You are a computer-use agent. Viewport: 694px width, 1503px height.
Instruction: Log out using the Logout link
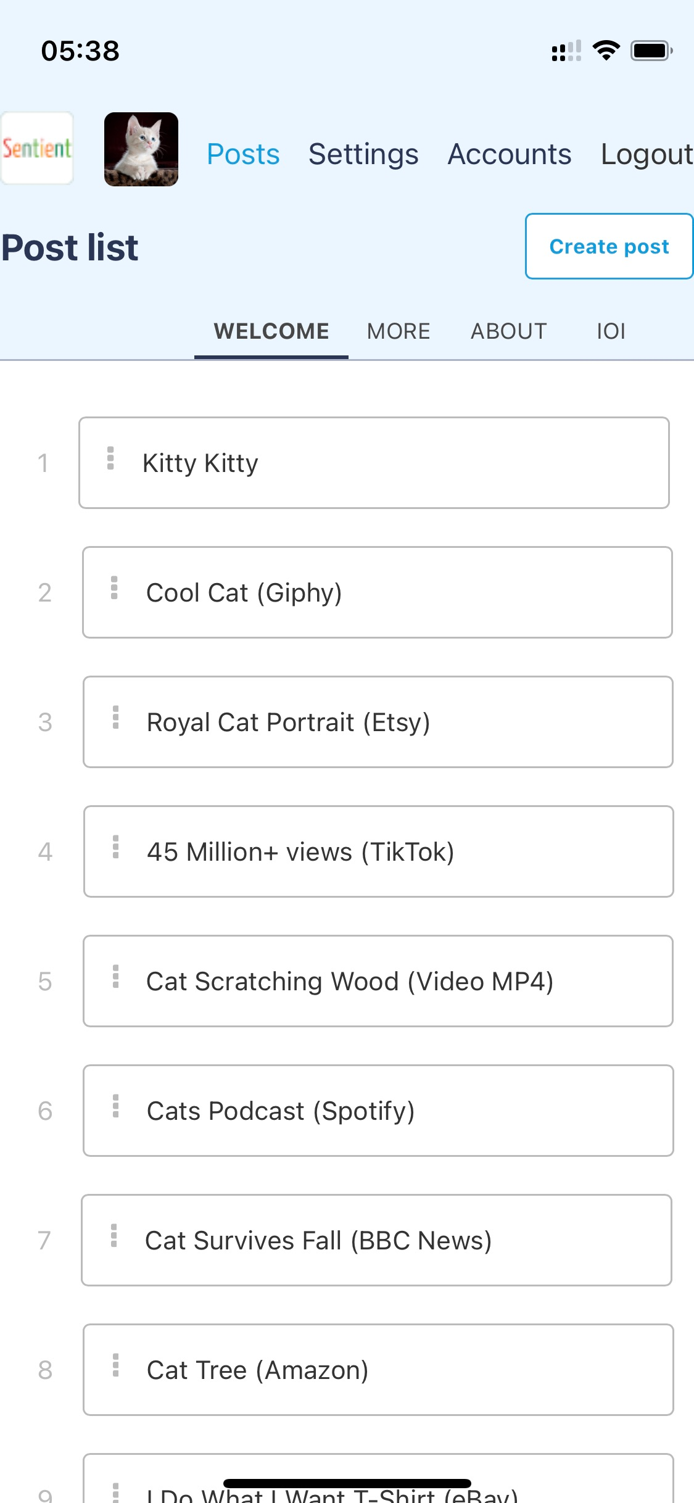[647, 154]
